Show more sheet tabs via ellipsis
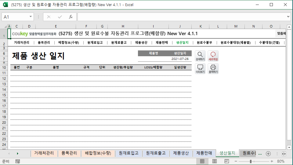Image resolution: width=293 pixels, height=165 pixels. tap(260, 154)
